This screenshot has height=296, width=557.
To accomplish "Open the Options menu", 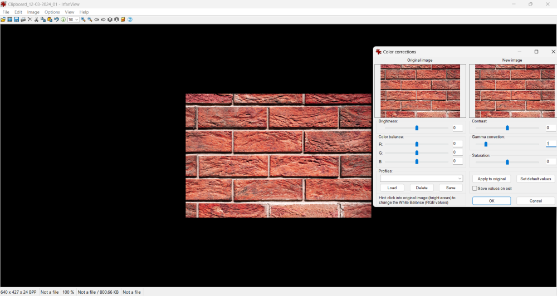I will [52, 12].
